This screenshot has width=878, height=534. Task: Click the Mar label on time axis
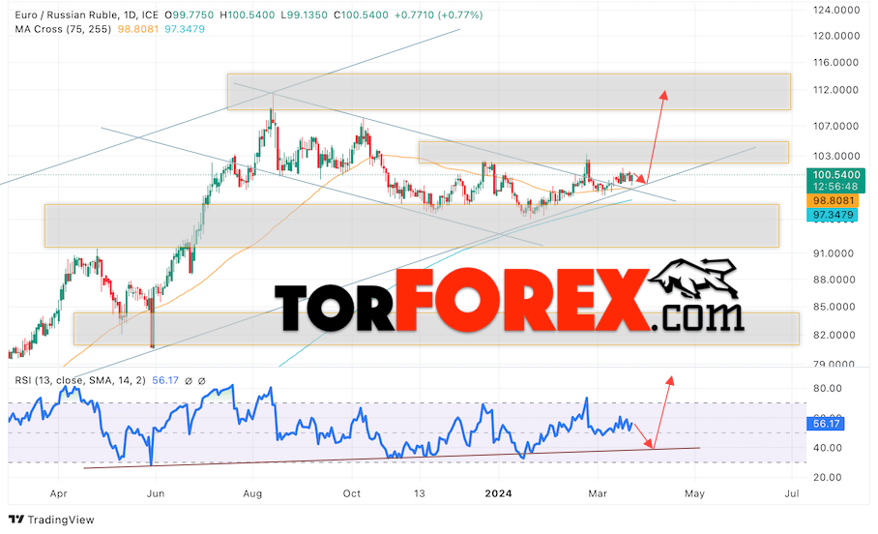598,493
